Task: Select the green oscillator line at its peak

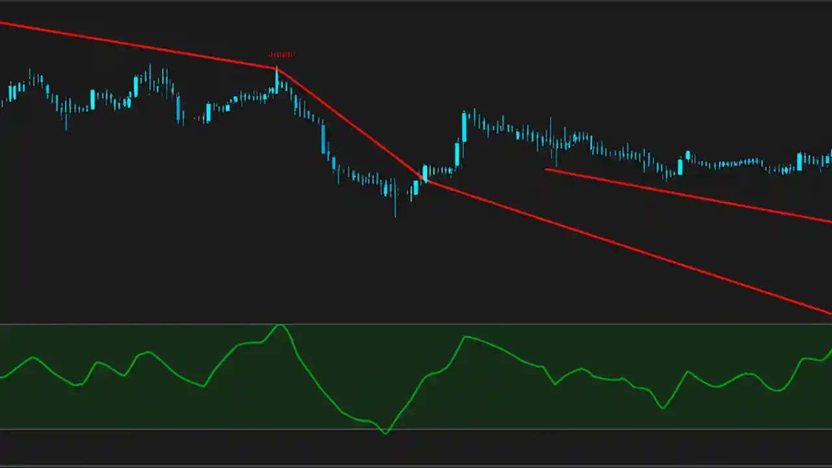Action: point(281,325)
